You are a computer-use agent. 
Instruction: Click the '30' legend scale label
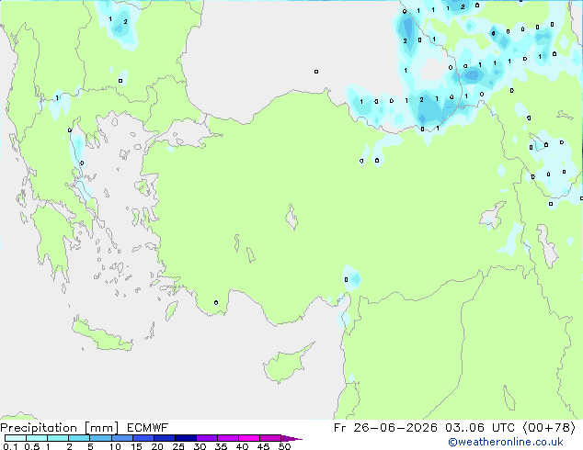pos(200,446)
